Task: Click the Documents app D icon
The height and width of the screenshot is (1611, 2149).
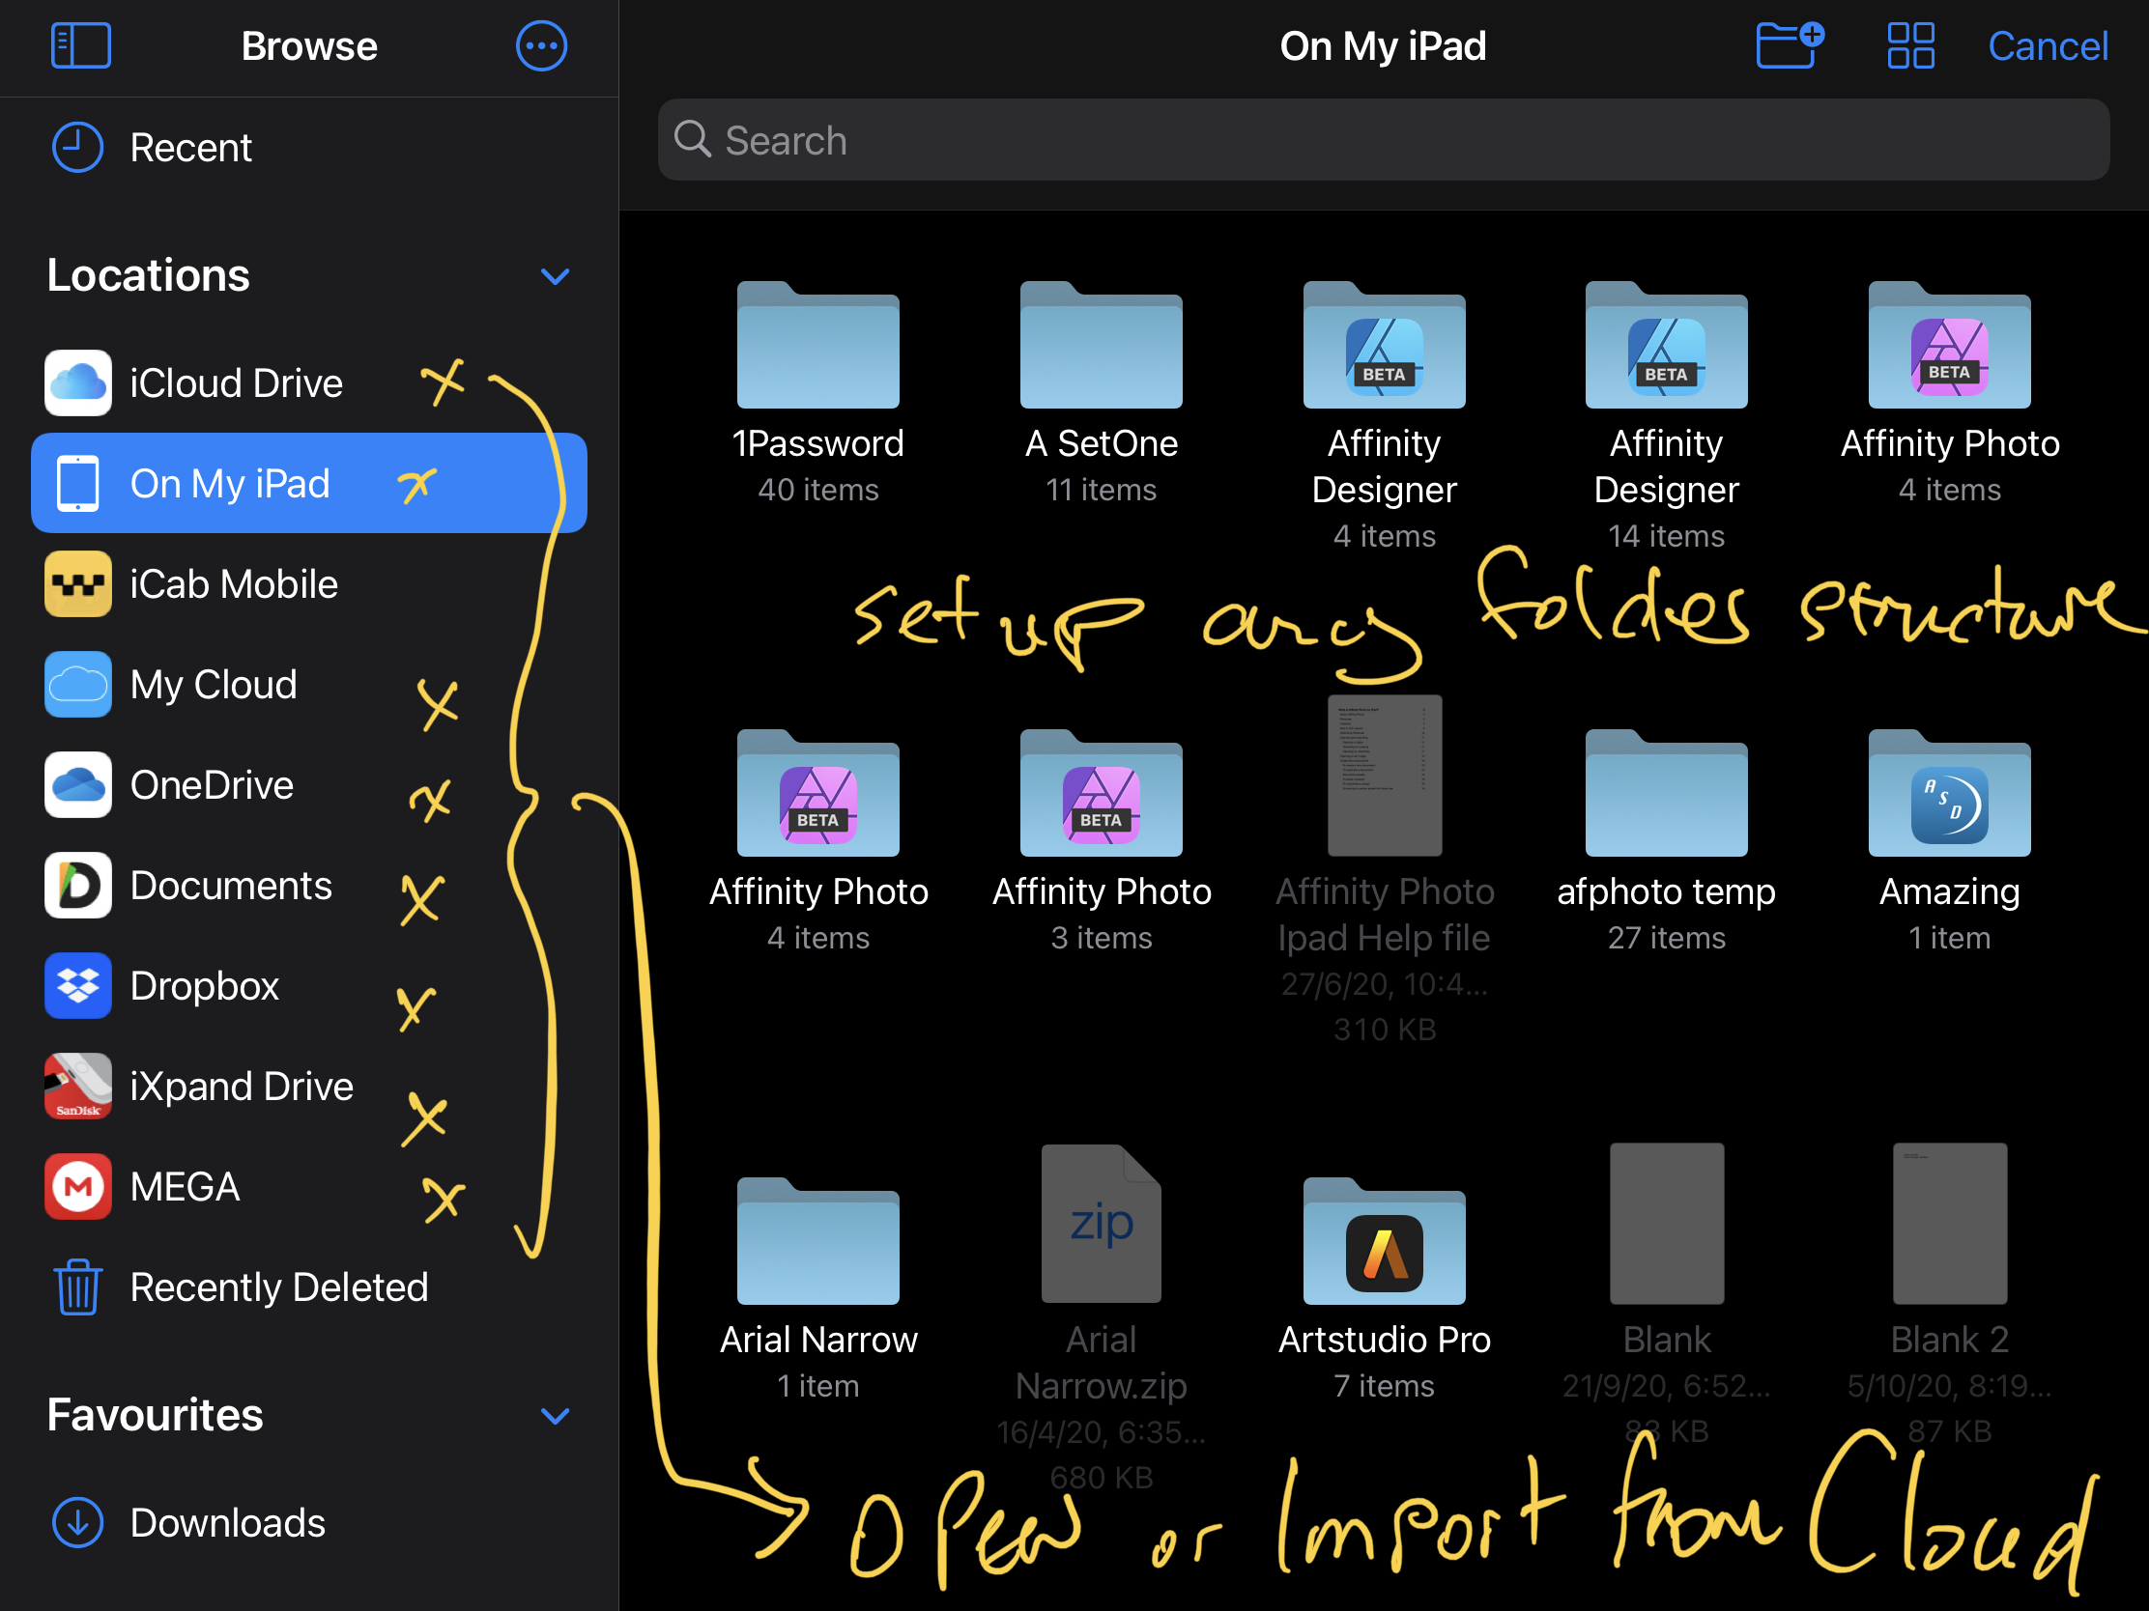Action: pos(77,886)
